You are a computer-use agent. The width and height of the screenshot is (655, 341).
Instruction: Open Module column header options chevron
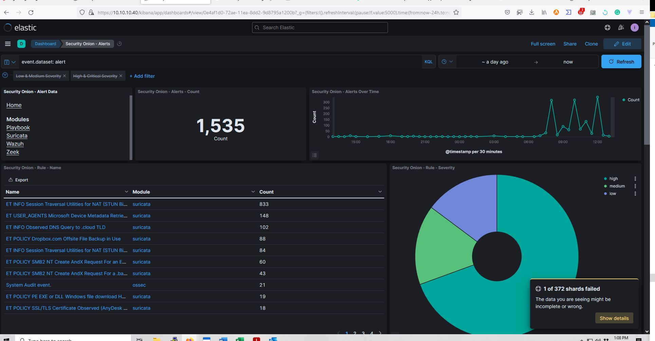coord(253,192)
